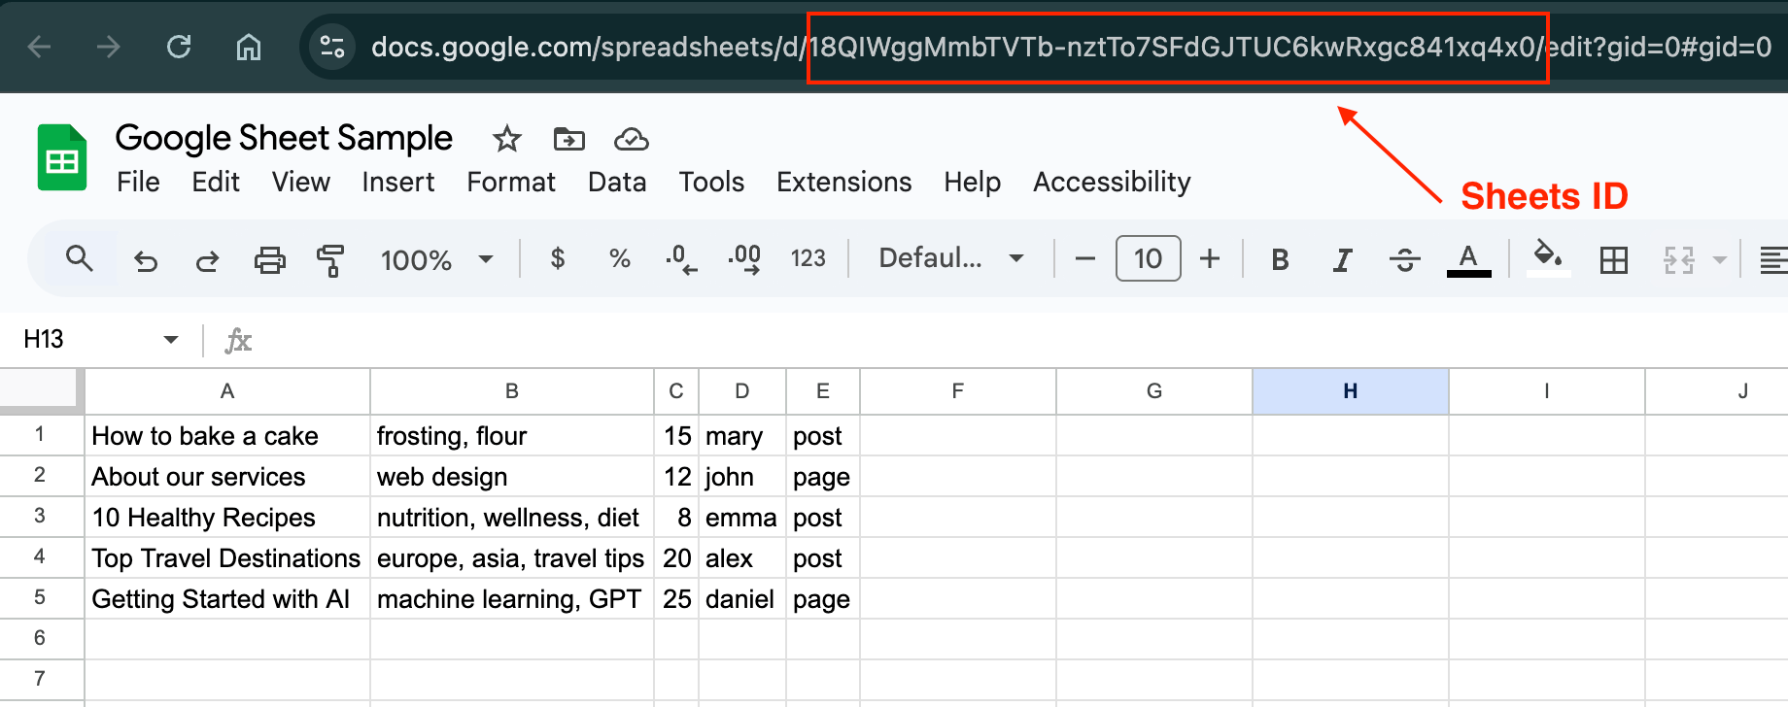Open site information icon in address bar
Screen dimensions: 1788x707
pos(332,47)
